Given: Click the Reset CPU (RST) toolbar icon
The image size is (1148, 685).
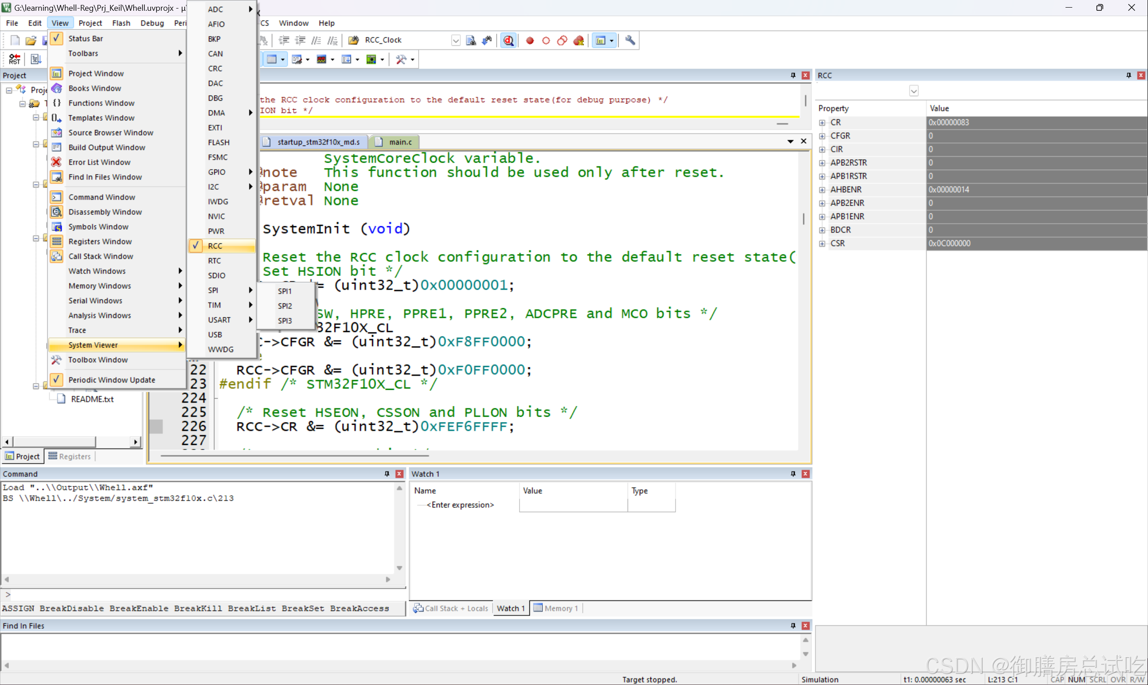Looking at the screenshot, I should tap(14, 59).
